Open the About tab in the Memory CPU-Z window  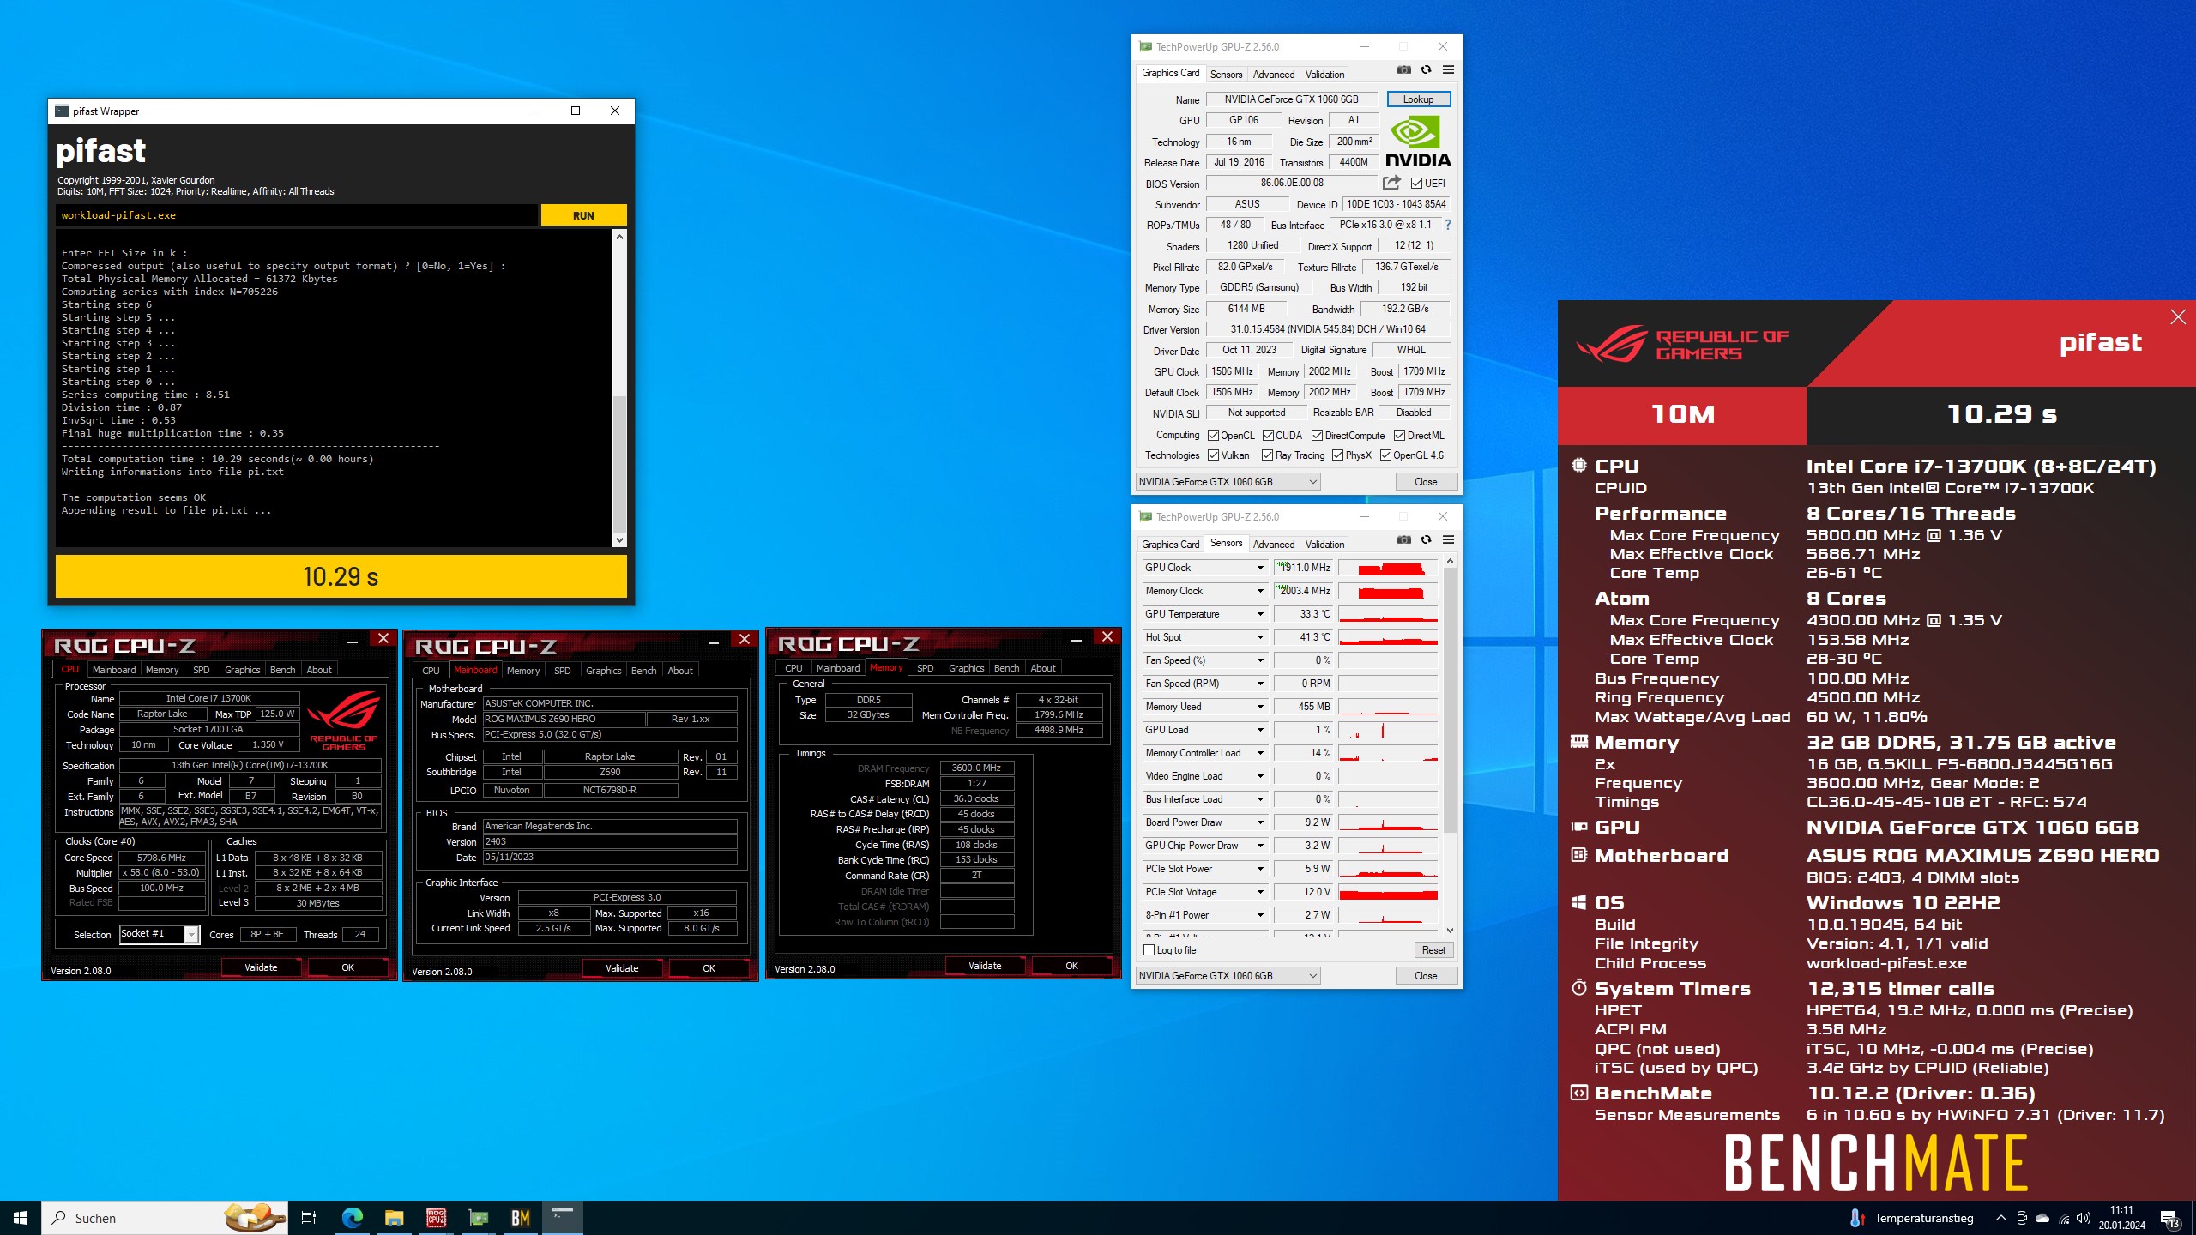(1042, 668)
